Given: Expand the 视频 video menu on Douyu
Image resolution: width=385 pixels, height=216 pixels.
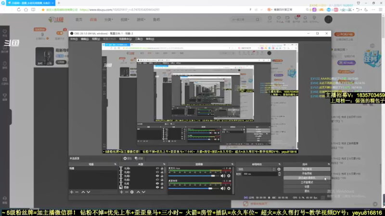Looking at the screenshot, I should (125, 20).
